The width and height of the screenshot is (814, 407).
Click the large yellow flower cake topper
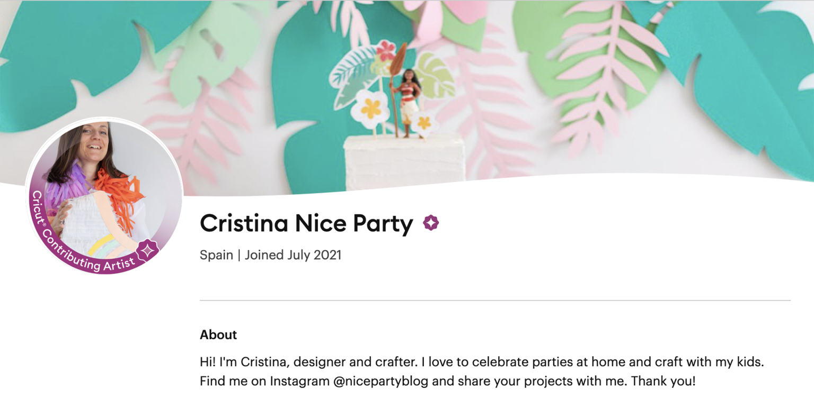coord(370,107)
